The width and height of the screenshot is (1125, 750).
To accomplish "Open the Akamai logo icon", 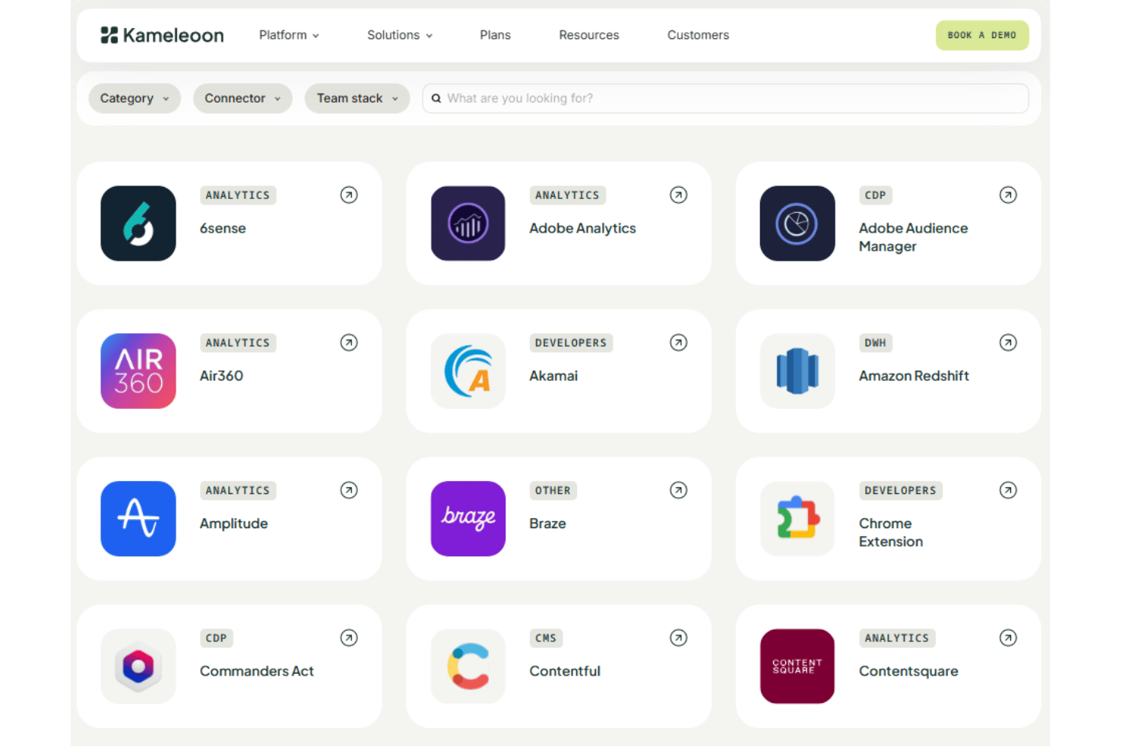I will tap(468, 371).
